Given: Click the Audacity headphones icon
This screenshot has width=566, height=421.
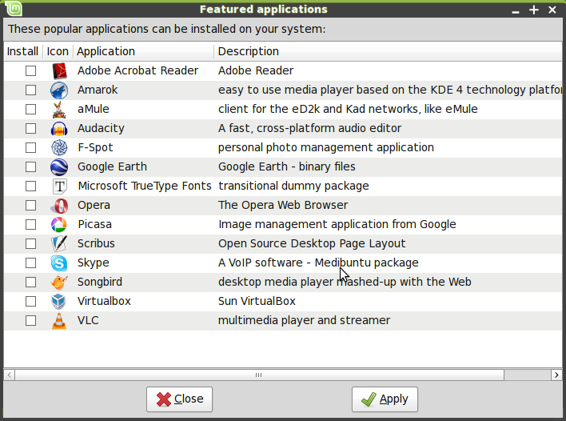Looking at the screenshot, I should (59, 129).
